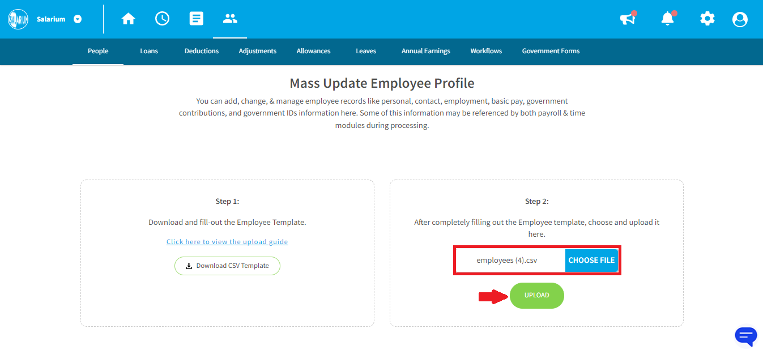Go to the Government Forms tab

[x=551, y=51]
